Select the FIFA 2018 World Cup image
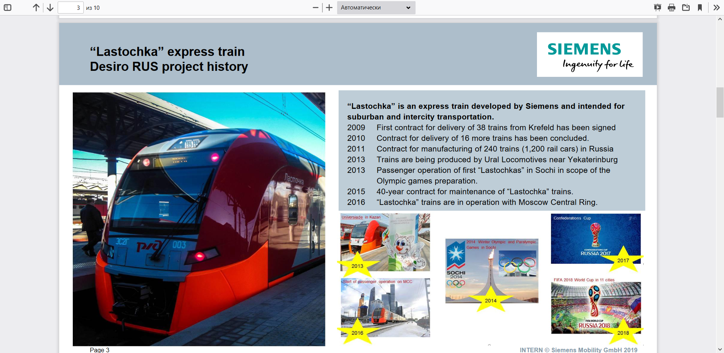The width and height of the screenshot is (724, 353). click(596, 308)
